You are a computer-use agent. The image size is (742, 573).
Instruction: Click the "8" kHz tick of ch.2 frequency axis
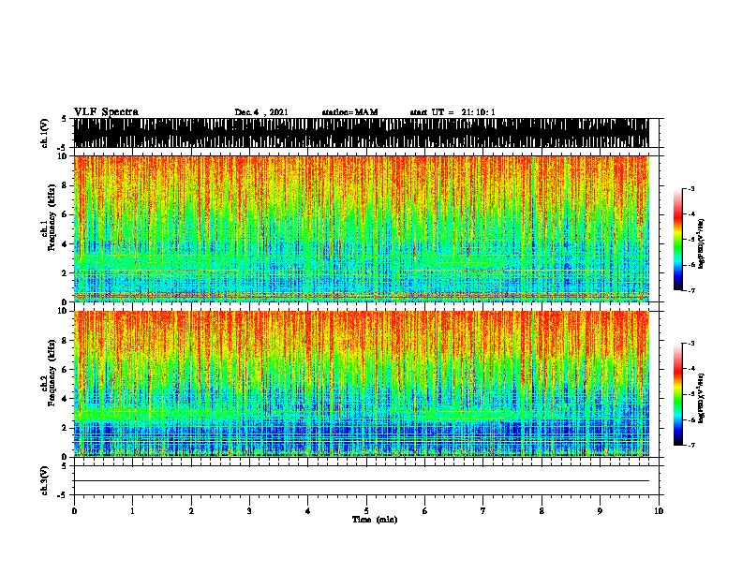point(66,341)
